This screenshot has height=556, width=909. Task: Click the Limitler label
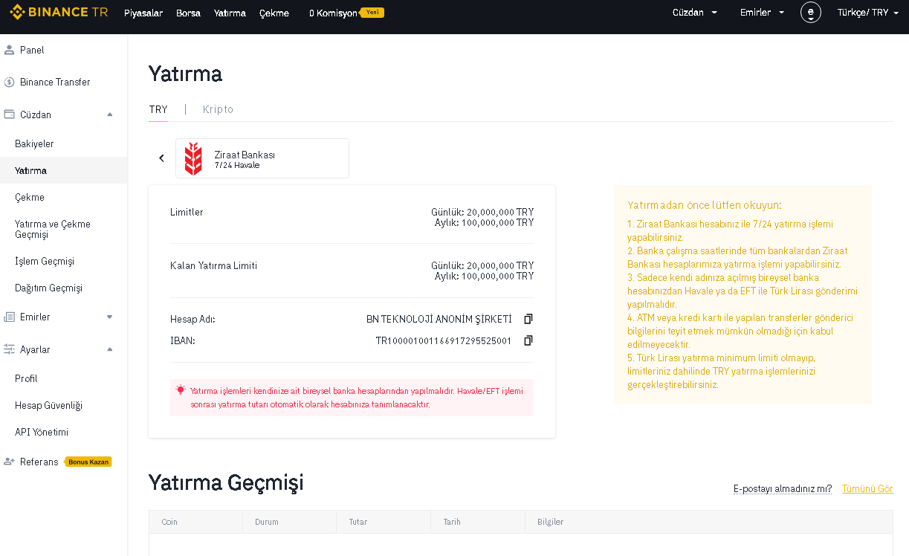click(187, 212)
